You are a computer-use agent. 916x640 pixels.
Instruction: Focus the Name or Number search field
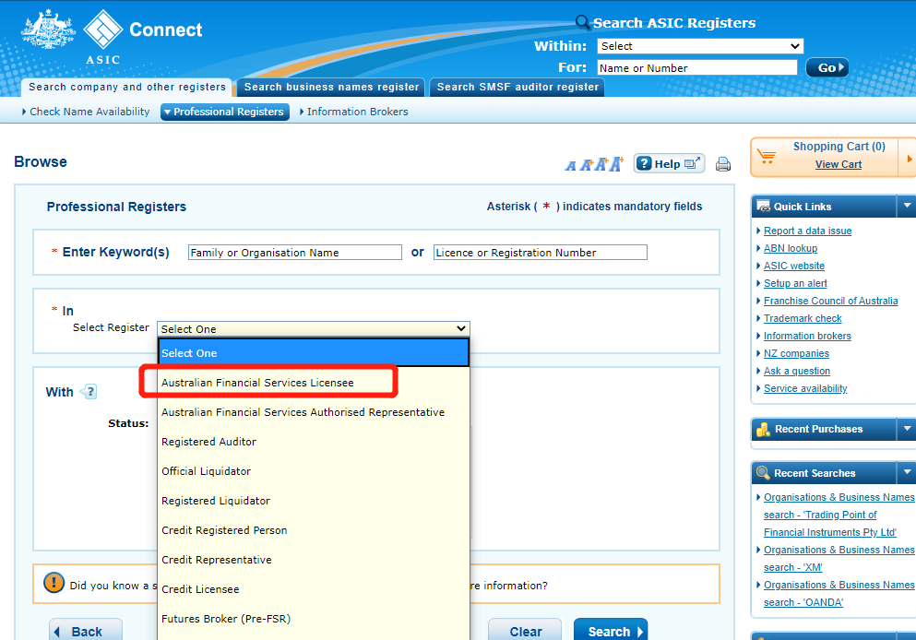(x=697, y=67)
